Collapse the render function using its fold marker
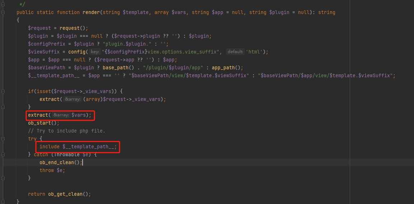 pos(3,12)
